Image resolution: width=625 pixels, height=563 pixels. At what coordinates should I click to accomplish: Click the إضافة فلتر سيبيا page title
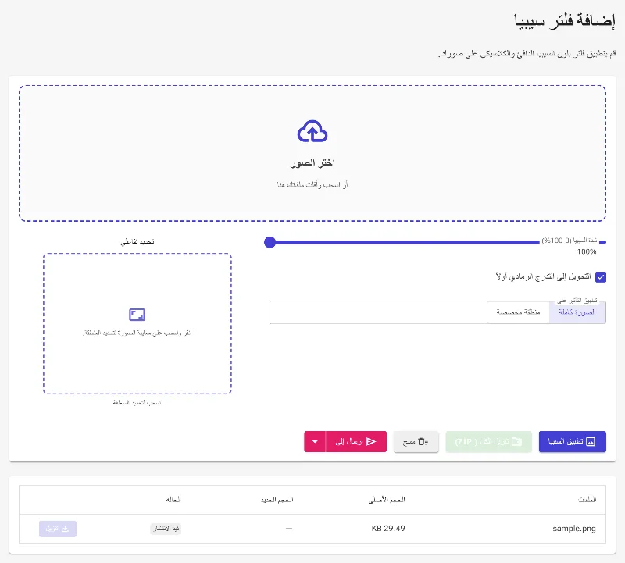tap(564, 20)
